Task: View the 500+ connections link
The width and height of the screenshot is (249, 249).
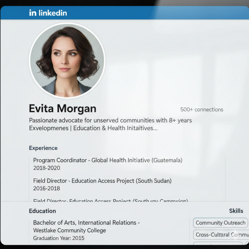Action: pyautogui.click(x=202, y=110)
